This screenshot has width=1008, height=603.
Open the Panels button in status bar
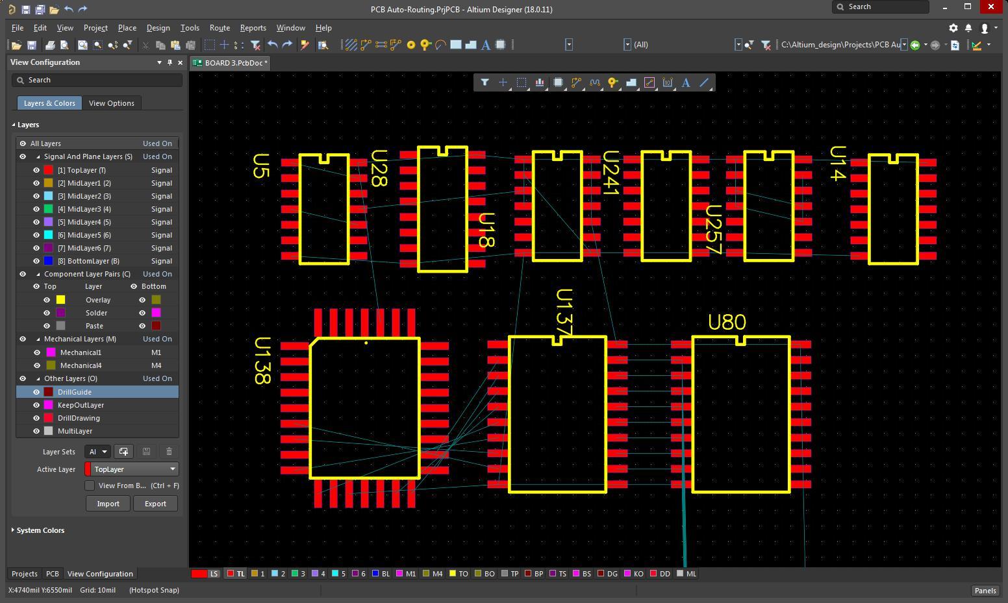(985, 590)
